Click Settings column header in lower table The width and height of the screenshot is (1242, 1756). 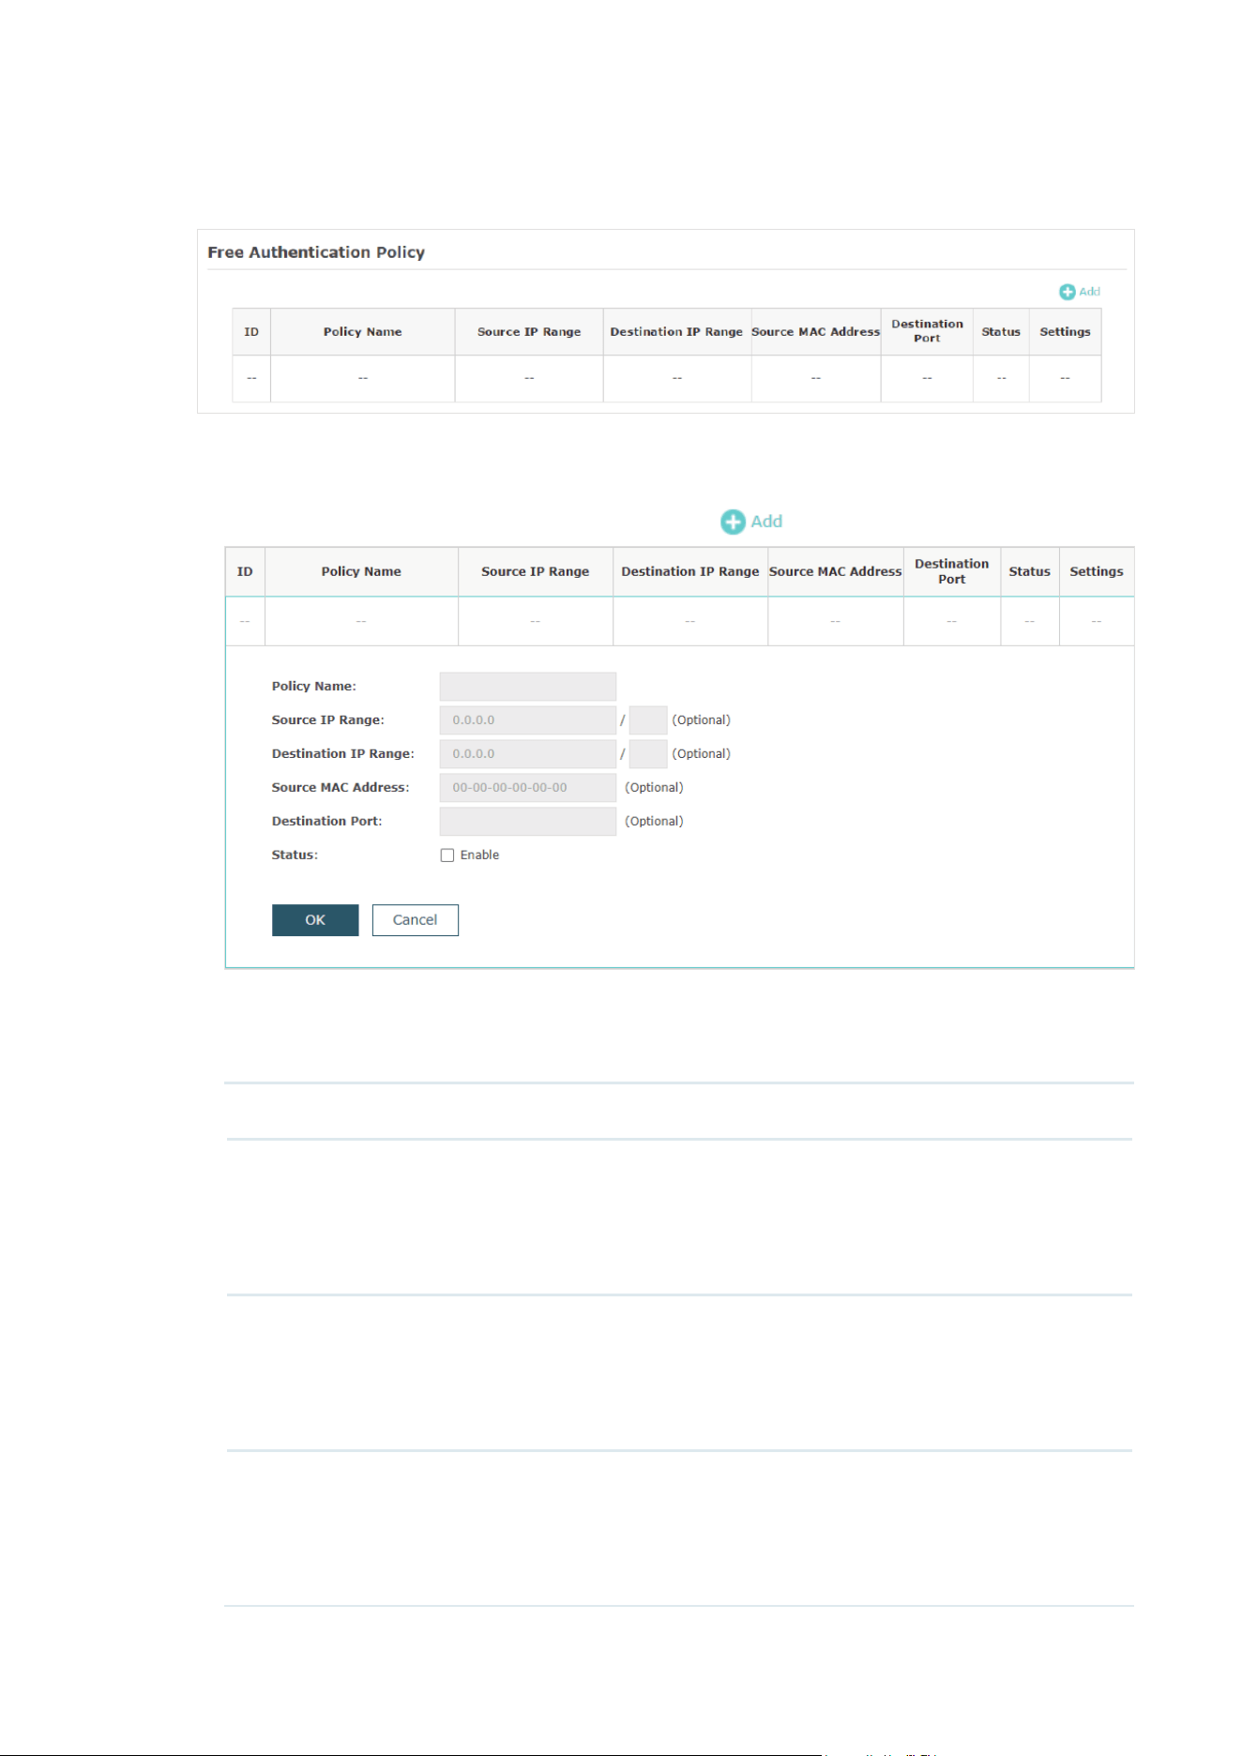(1096, 571)
